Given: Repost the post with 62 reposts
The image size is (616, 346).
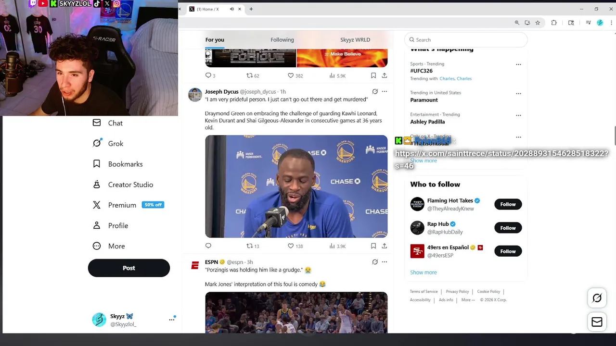Looking at the screenshot, I should pyautogui.click(x=253, y=75).
